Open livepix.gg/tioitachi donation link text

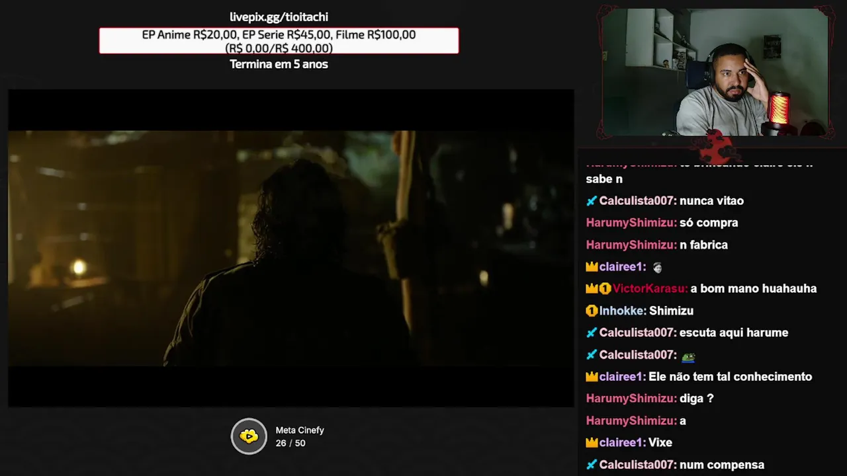[279, 17]
